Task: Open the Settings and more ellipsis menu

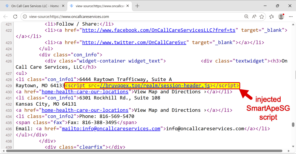Action: (291, 16)
